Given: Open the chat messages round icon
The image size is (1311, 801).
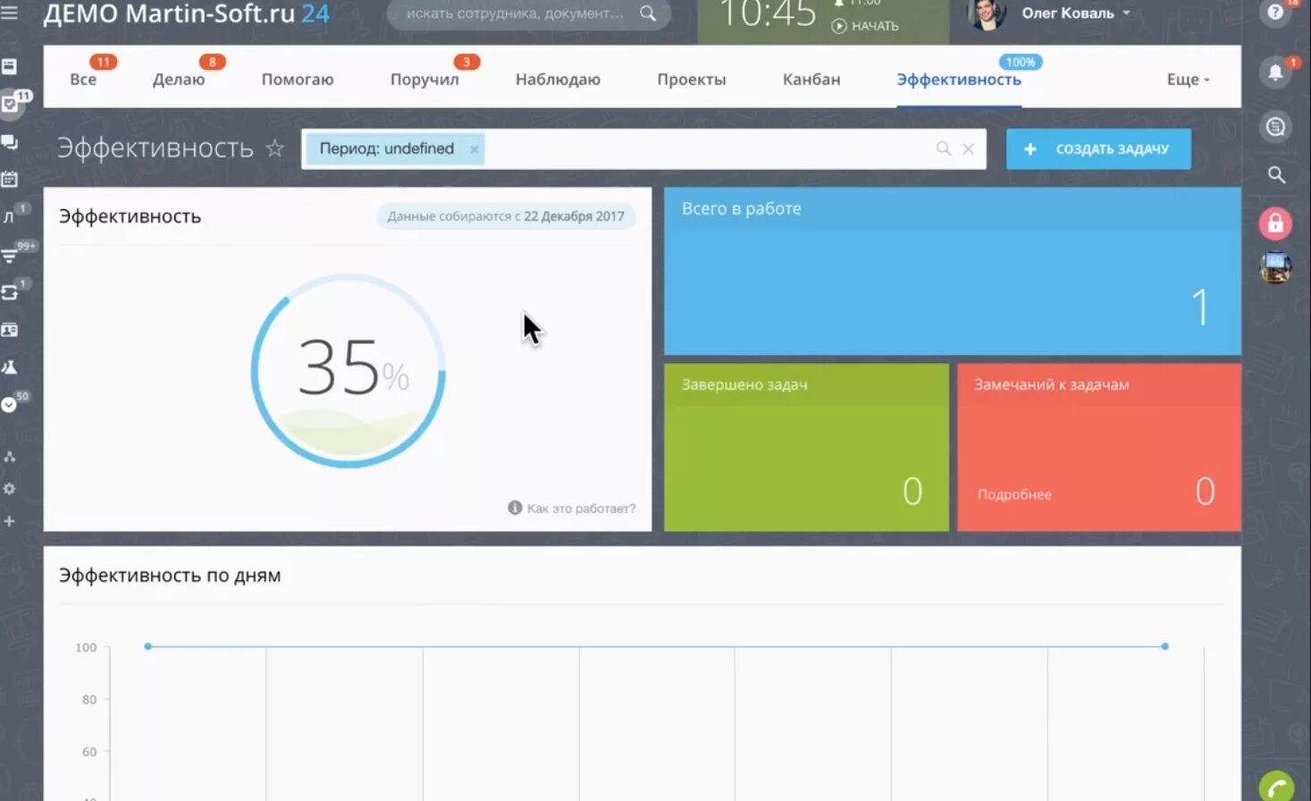Looking at the screenshot, I should [1275, 127].
